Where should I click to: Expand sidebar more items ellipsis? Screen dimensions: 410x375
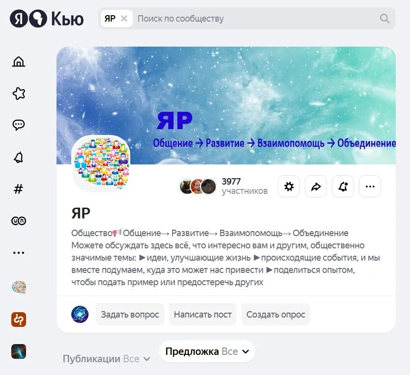[x=19, y=253]
